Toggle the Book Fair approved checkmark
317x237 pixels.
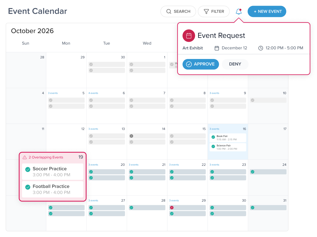pos(213,137)
